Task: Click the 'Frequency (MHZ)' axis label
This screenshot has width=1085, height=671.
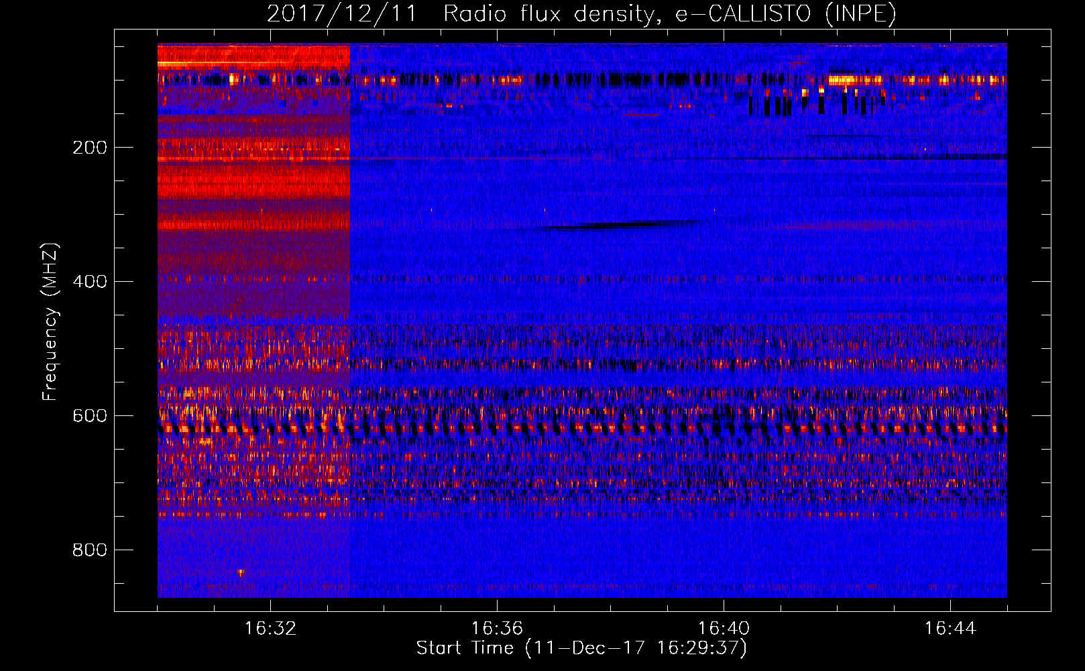Action: pos(50,322)
